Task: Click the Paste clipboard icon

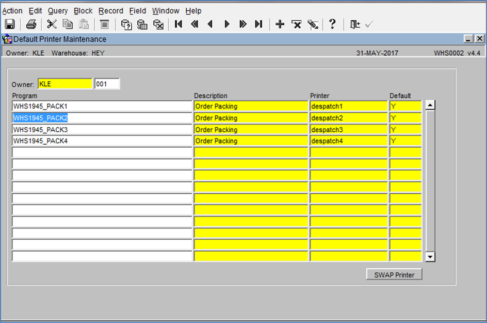Action: (x=84, y=24)
